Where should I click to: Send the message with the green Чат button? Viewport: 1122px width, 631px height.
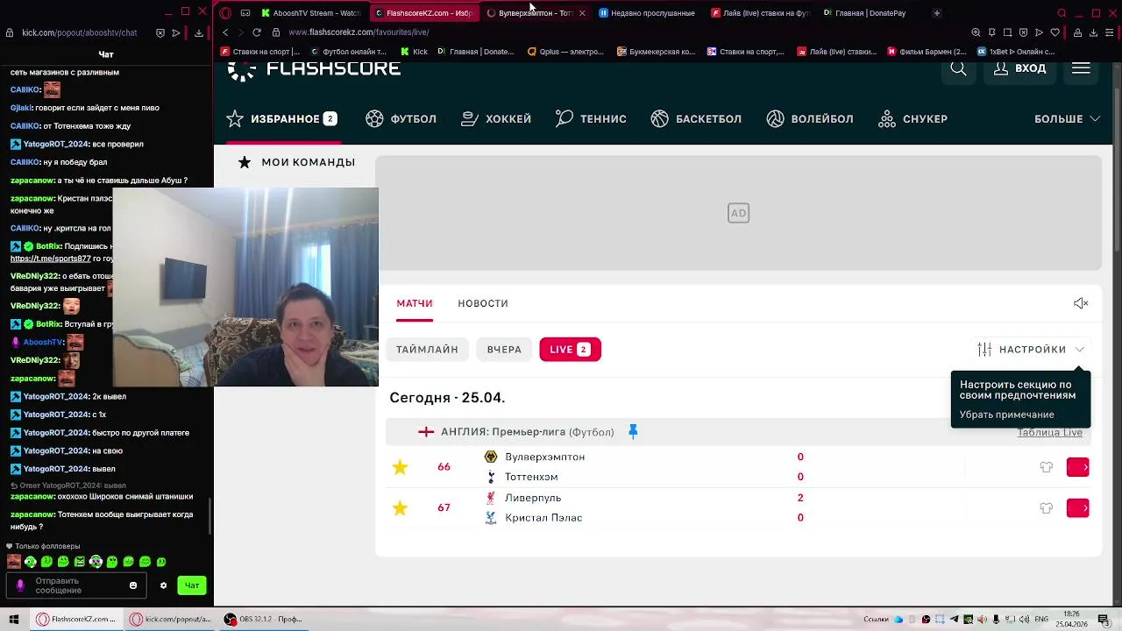[192, 585]
